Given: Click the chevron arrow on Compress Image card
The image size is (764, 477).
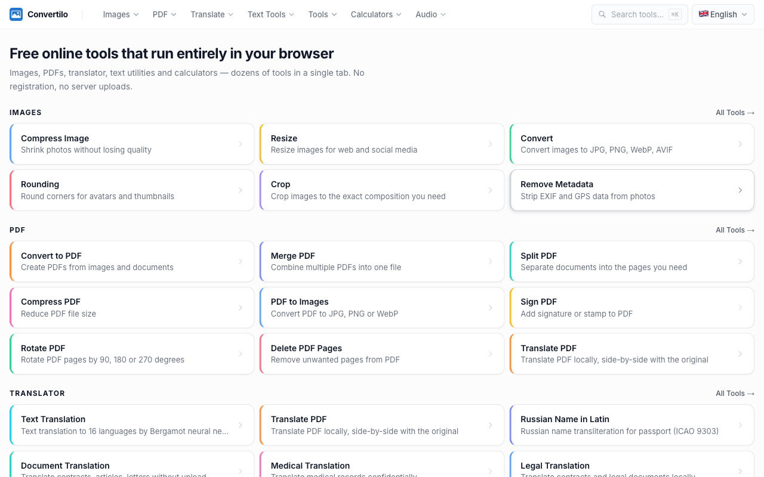Looking at the screenshot, I should 241,144.
